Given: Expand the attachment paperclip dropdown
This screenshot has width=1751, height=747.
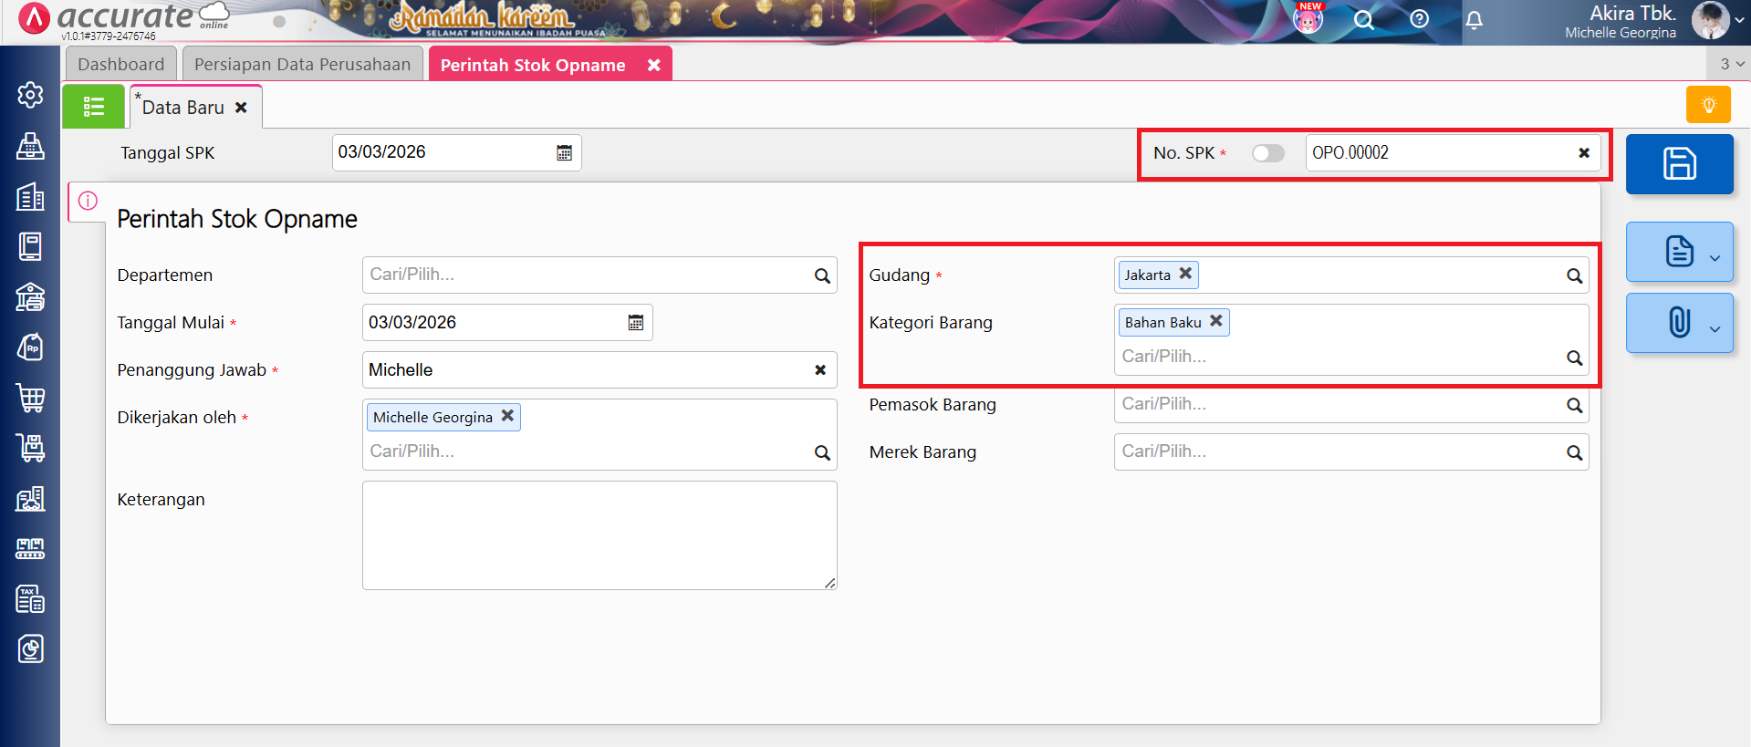Looking at the screenshot, I should click(1715, 328).
